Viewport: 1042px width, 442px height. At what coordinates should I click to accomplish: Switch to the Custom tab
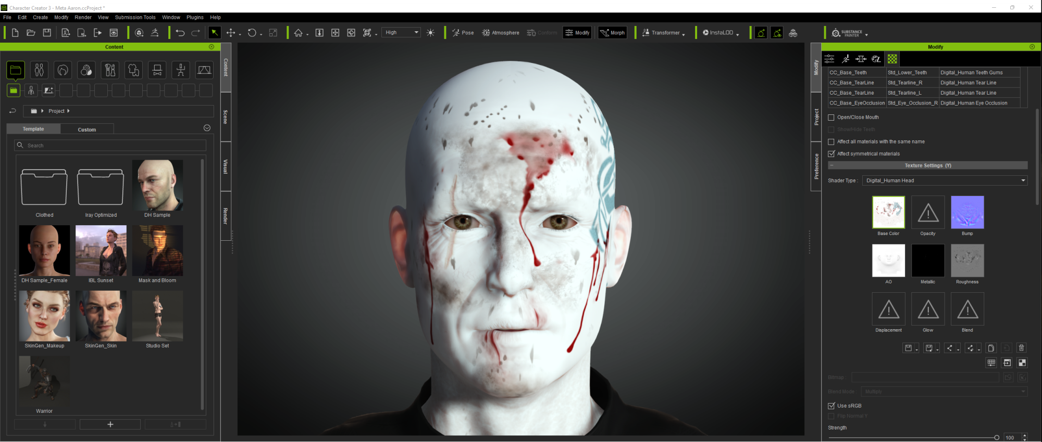coord(87,129)
